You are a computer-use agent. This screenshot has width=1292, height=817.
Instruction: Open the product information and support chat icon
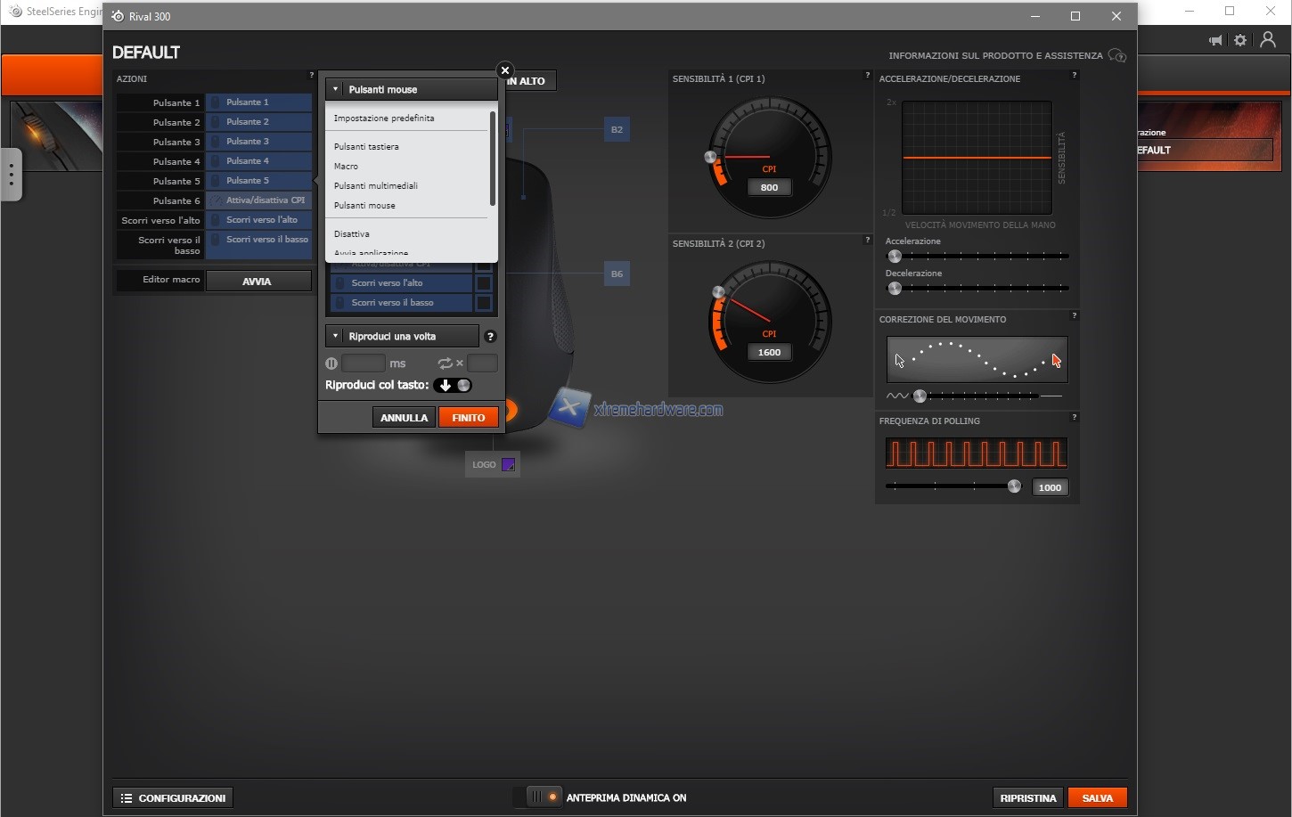(x=1116, y=56)
